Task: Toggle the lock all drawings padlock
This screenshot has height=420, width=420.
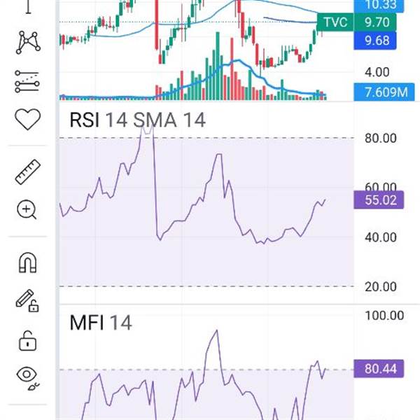Action: pyautogui.click(x=27, y=341)
